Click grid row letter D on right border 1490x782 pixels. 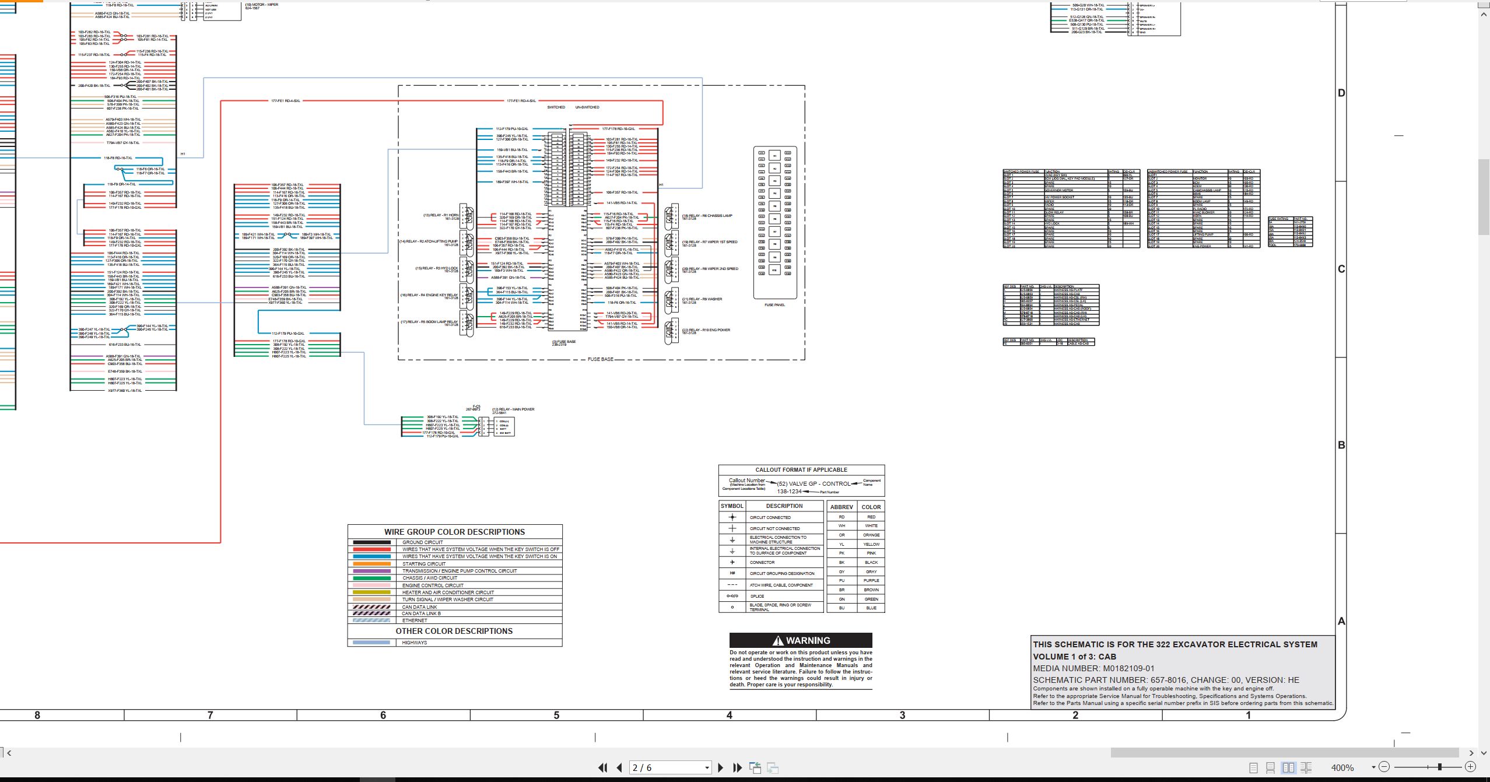[x=1341, y=93]
